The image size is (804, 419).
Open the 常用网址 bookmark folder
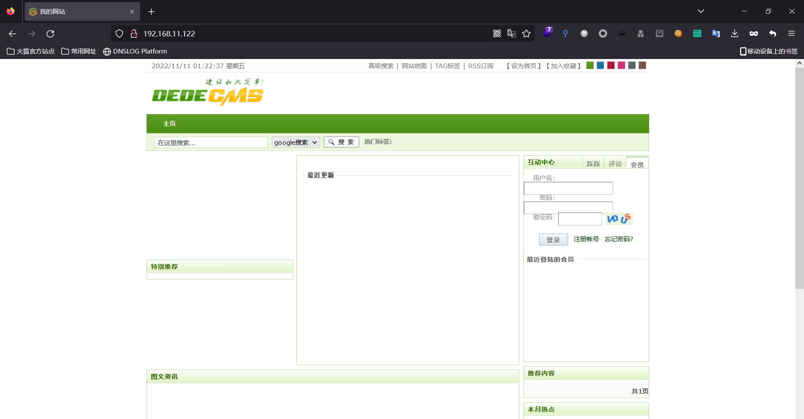(79, 51)
